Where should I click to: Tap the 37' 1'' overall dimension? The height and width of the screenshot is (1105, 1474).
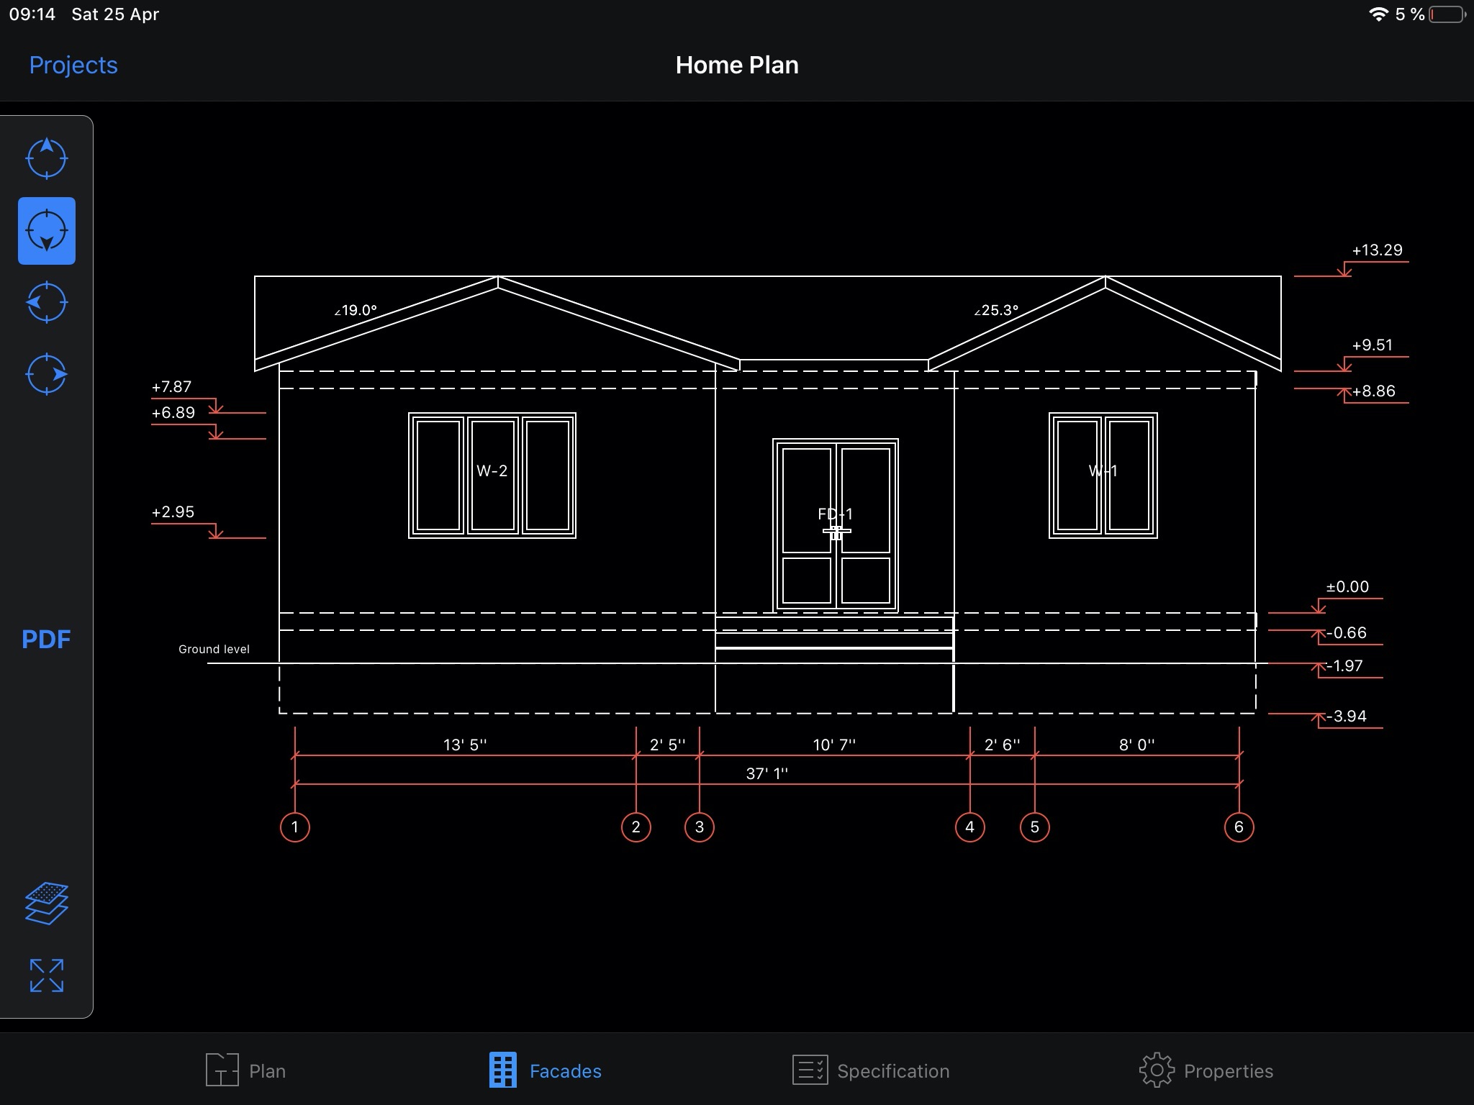coord(767,774)
